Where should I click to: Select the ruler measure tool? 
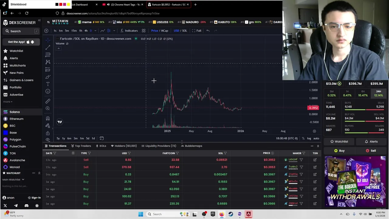click(48, 101)
